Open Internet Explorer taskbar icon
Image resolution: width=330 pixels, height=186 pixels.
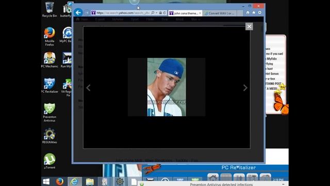coord(74,181)
